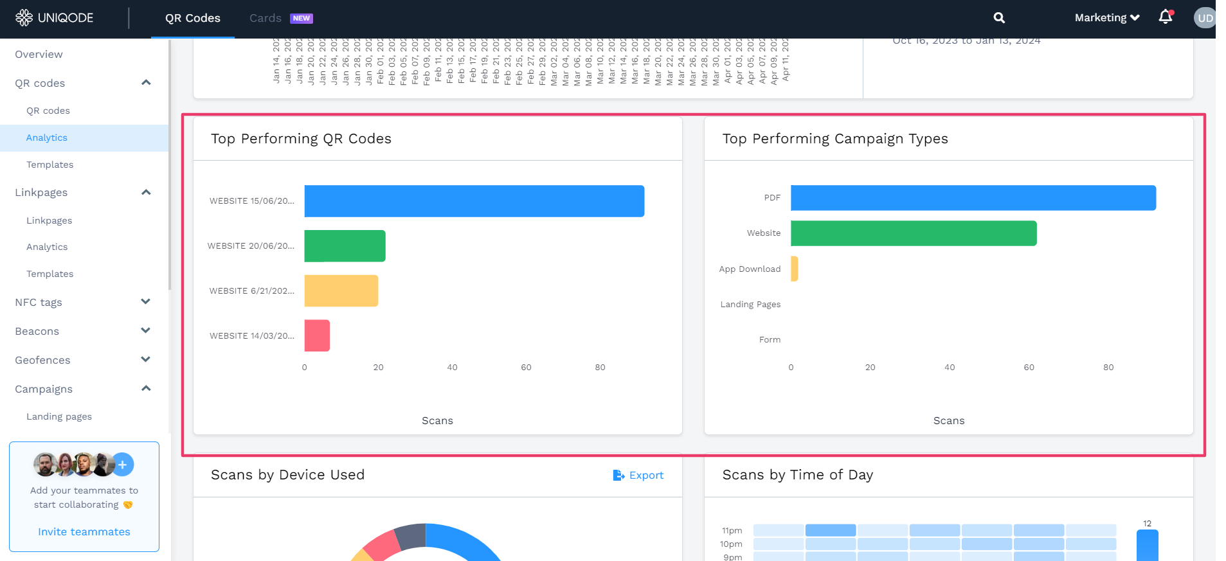Viewport: 1226px width, 561px height.
Task: Open the UD user avatar menu
Action: pos(1205,18)
